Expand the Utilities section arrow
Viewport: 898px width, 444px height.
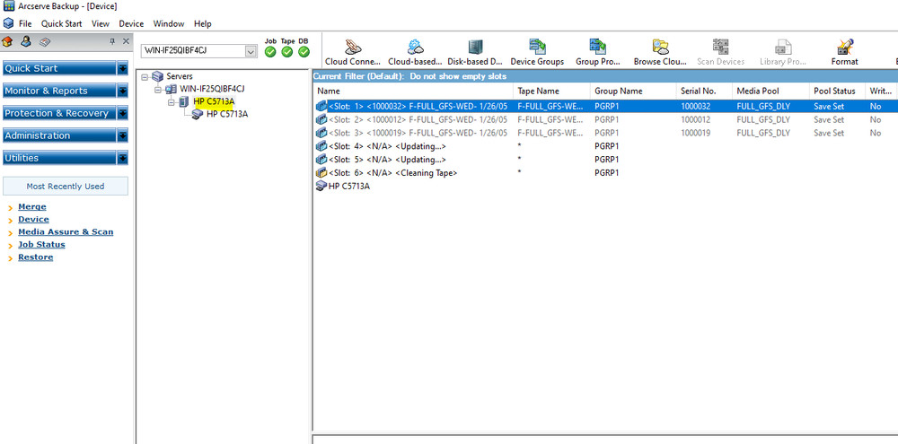(x=122, y=158)
